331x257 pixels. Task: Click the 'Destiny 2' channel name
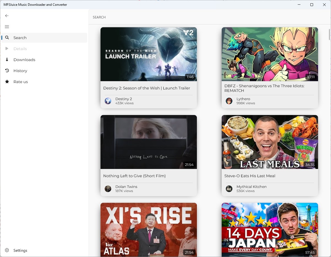click(x=124, y=99)
